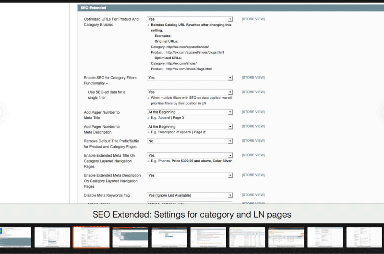Image resolution: width=384 pixels, height=254 pixels.
Task: Click 'Add Pager Number to Meta Title' label
Action: tap(102, 115)
